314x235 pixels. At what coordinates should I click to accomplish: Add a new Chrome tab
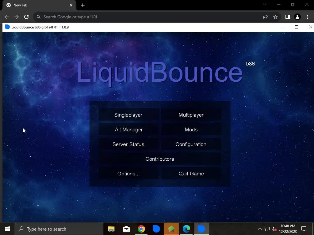83,5
